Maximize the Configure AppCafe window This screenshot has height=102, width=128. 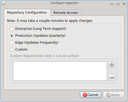click(118, 3)
